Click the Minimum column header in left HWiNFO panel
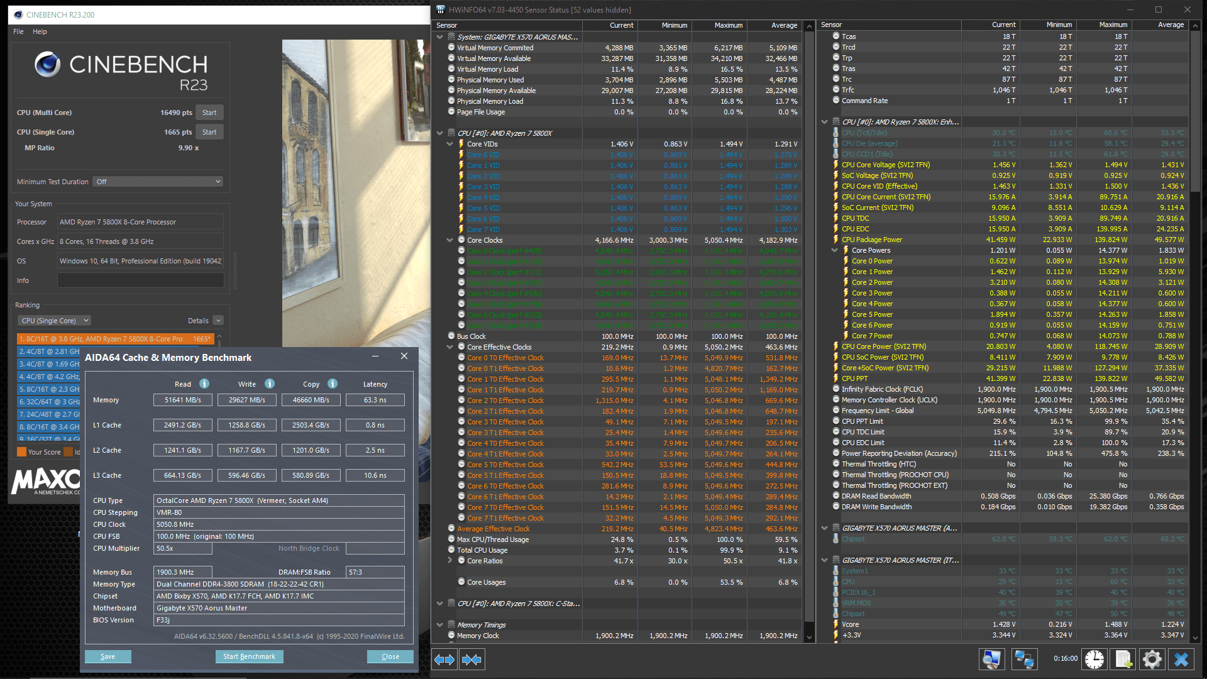1207x679 pixels. [x=664, y=25]
